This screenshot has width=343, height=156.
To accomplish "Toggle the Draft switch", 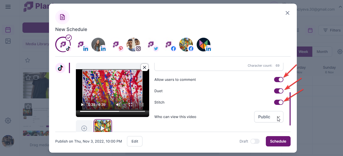I will click(x=255, y=141).
